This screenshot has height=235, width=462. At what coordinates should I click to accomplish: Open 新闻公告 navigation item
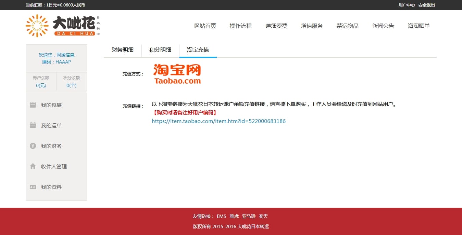pyautogui.click(x=383, y=26)
